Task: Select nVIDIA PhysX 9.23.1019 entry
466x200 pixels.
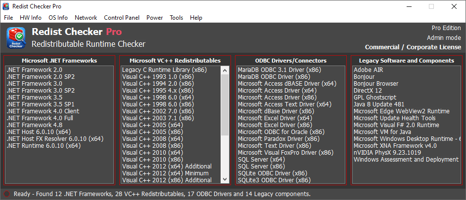Action: coord(387,152)
